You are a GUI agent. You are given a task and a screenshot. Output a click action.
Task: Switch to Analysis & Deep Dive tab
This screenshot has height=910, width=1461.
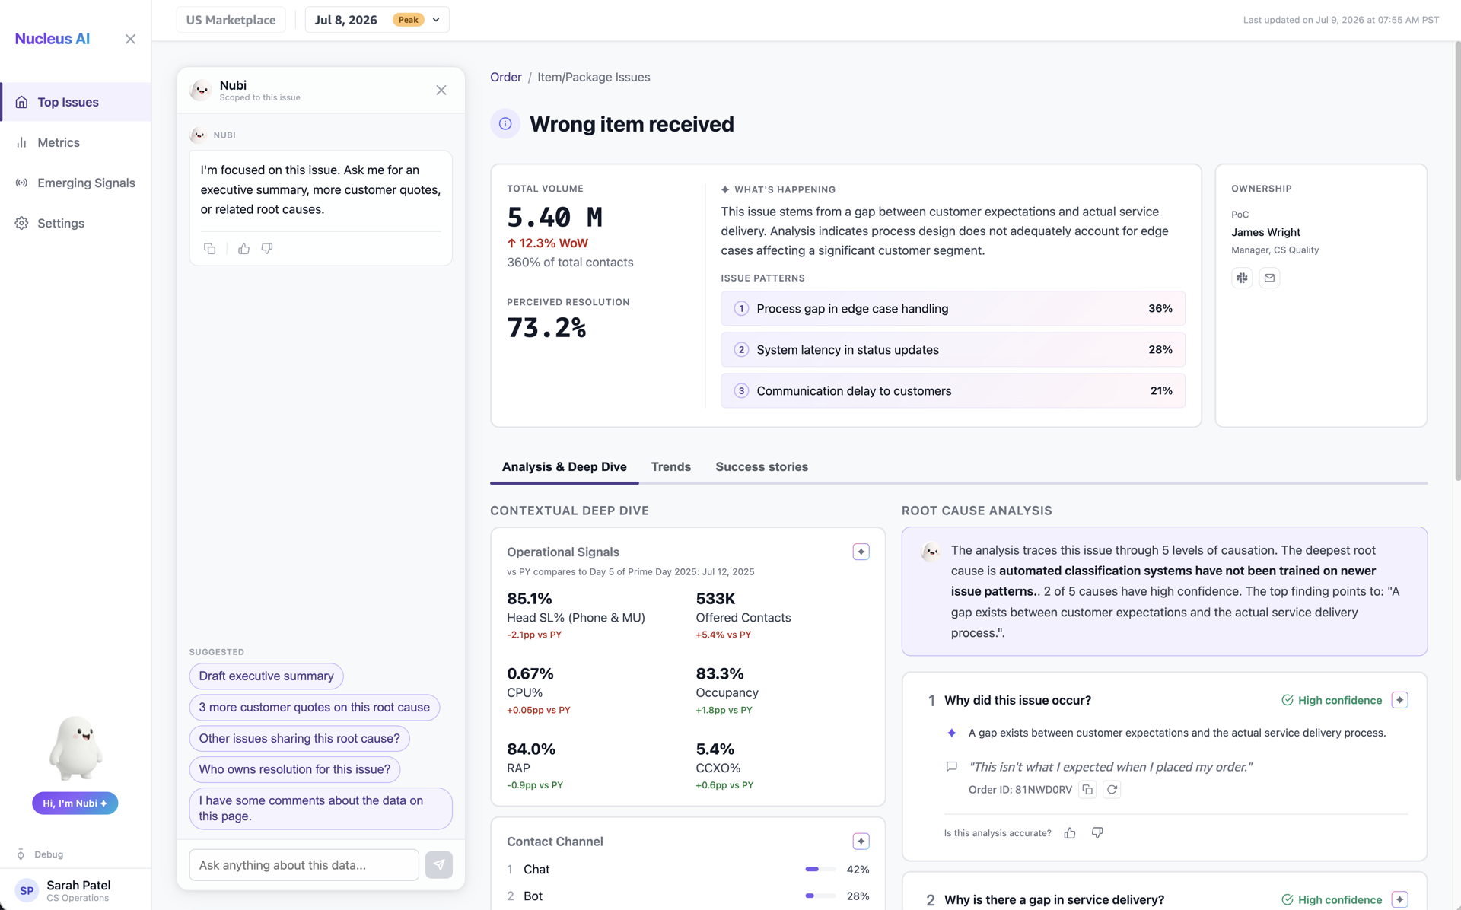(564, 466)
